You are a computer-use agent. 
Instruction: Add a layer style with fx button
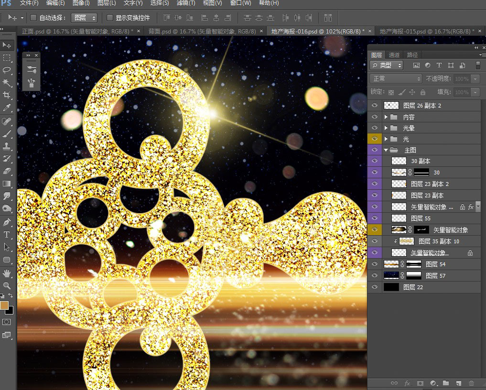pos(407,383)
